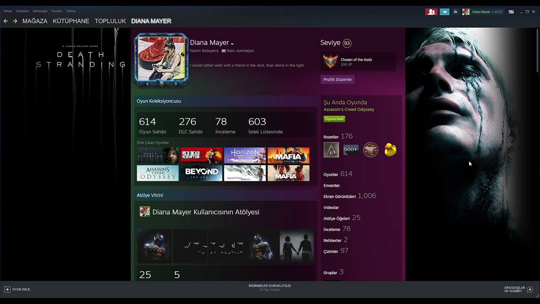Click the Azerbaijan flag icon
The image size is (540, 304).
pos(224,51)
